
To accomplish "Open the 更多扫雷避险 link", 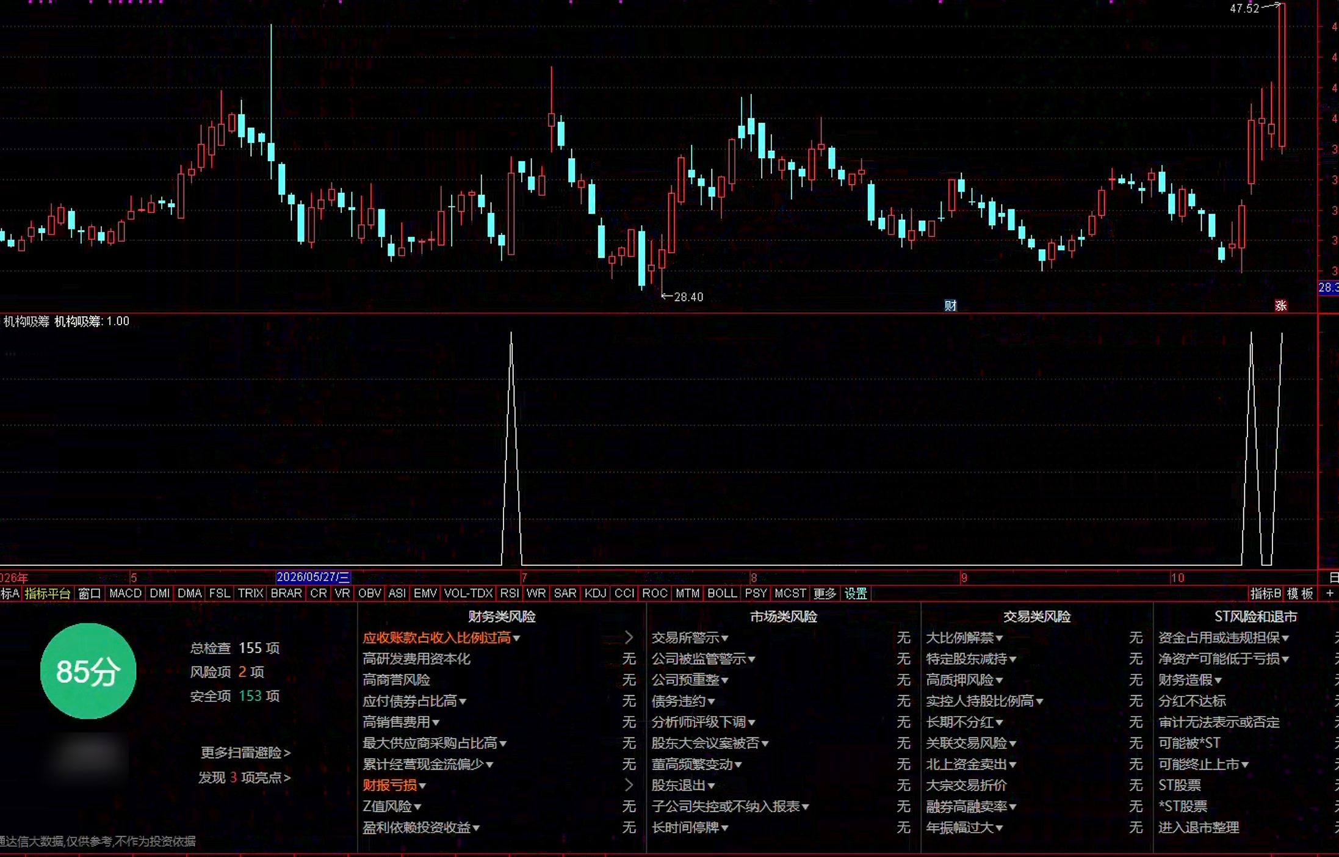I will click(246, 753).
